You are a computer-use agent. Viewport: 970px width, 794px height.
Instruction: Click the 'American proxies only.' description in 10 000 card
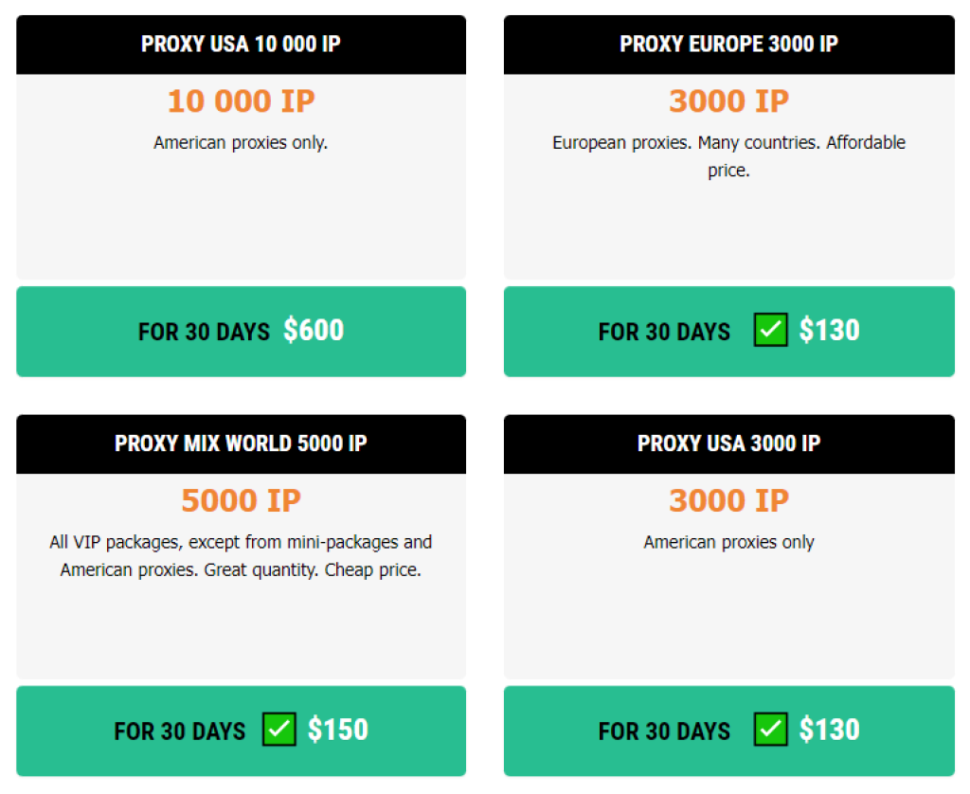(x=241, y=143)
